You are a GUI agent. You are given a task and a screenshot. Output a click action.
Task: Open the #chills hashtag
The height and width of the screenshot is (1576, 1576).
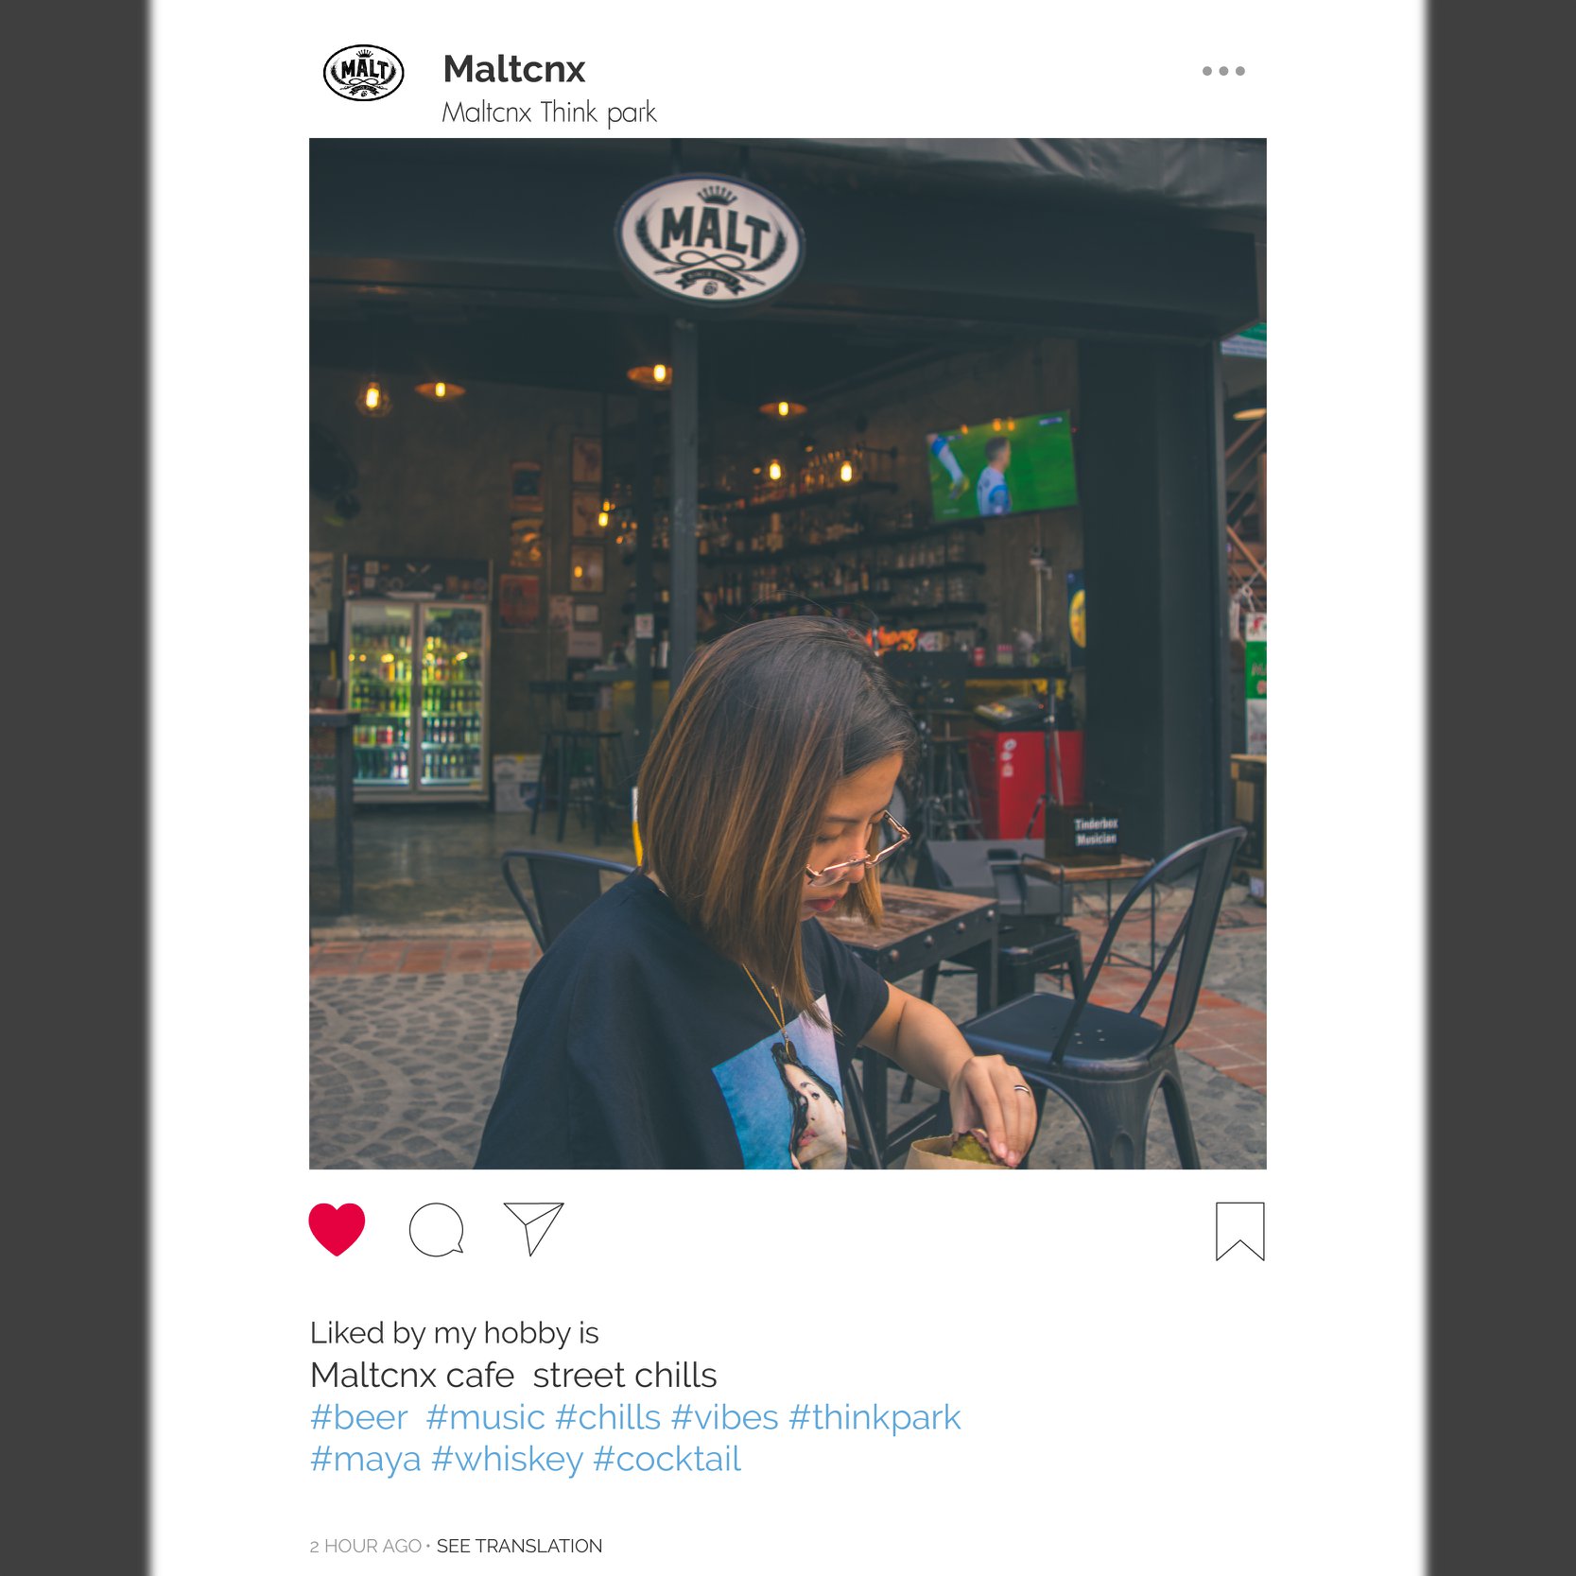[x=608, y=1417]
